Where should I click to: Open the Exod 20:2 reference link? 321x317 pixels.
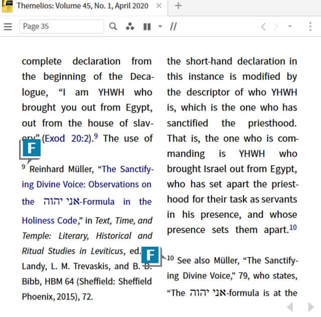(67, 138)
